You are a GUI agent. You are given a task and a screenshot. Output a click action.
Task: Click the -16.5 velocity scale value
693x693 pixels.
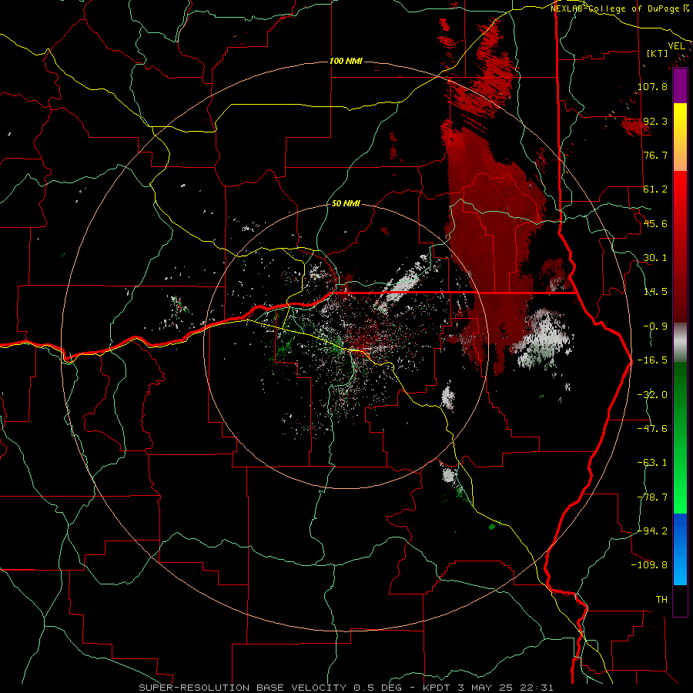coord(653,360)
